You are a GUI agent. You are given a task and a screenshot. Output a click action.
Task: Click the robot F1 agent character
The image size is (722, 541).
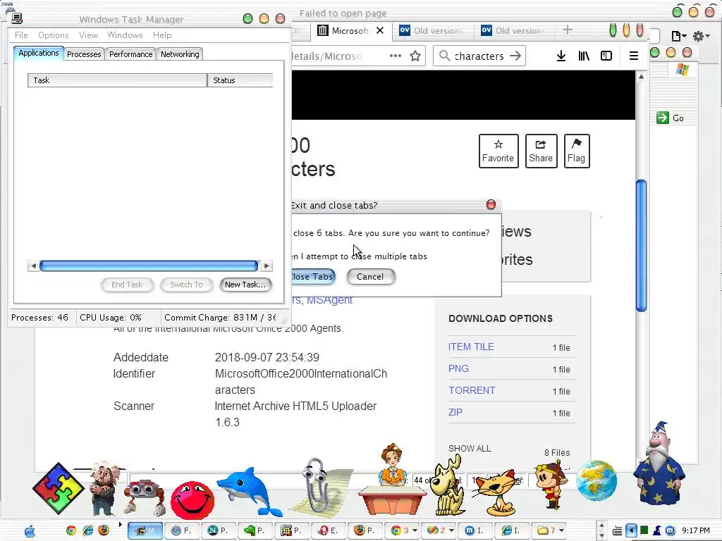coord(145,497)
